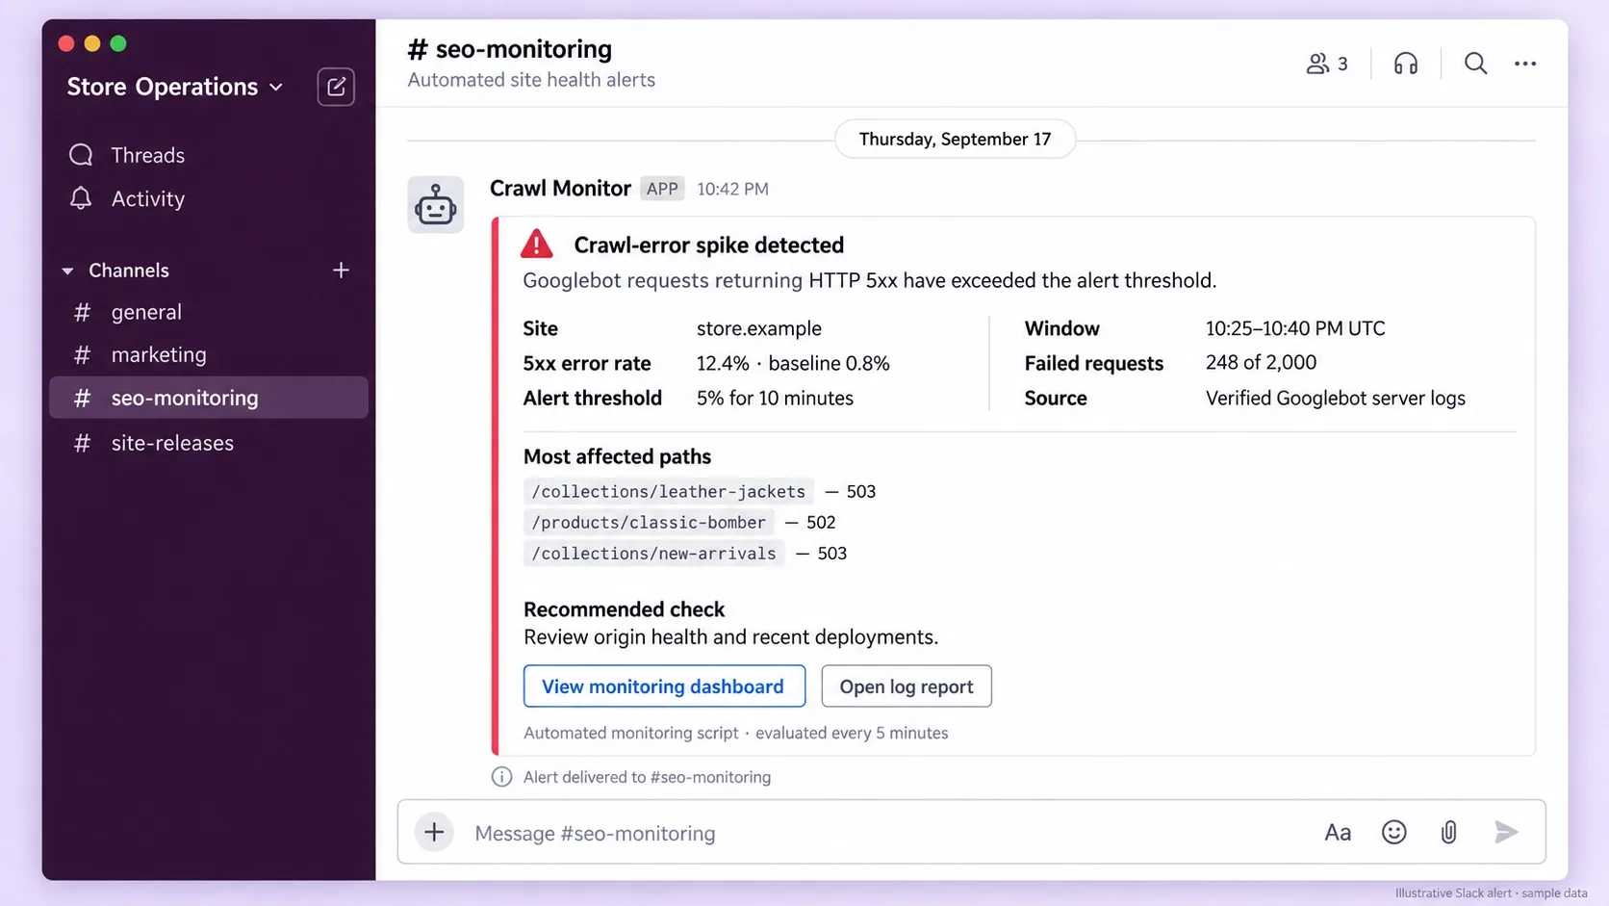Click the Automated site health alerts description
1609x906 pixels.
point(531,80)
